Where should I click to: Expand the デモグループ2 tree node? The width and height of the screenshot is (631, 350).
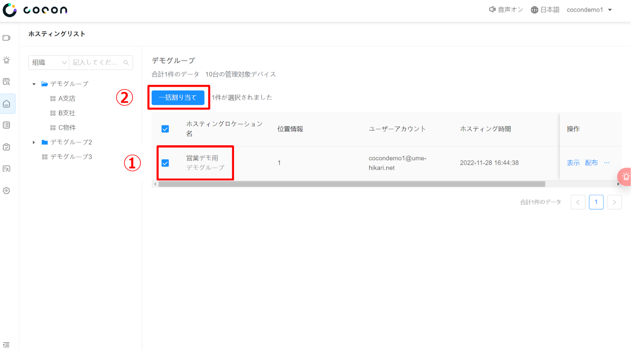tap(34, 142)
